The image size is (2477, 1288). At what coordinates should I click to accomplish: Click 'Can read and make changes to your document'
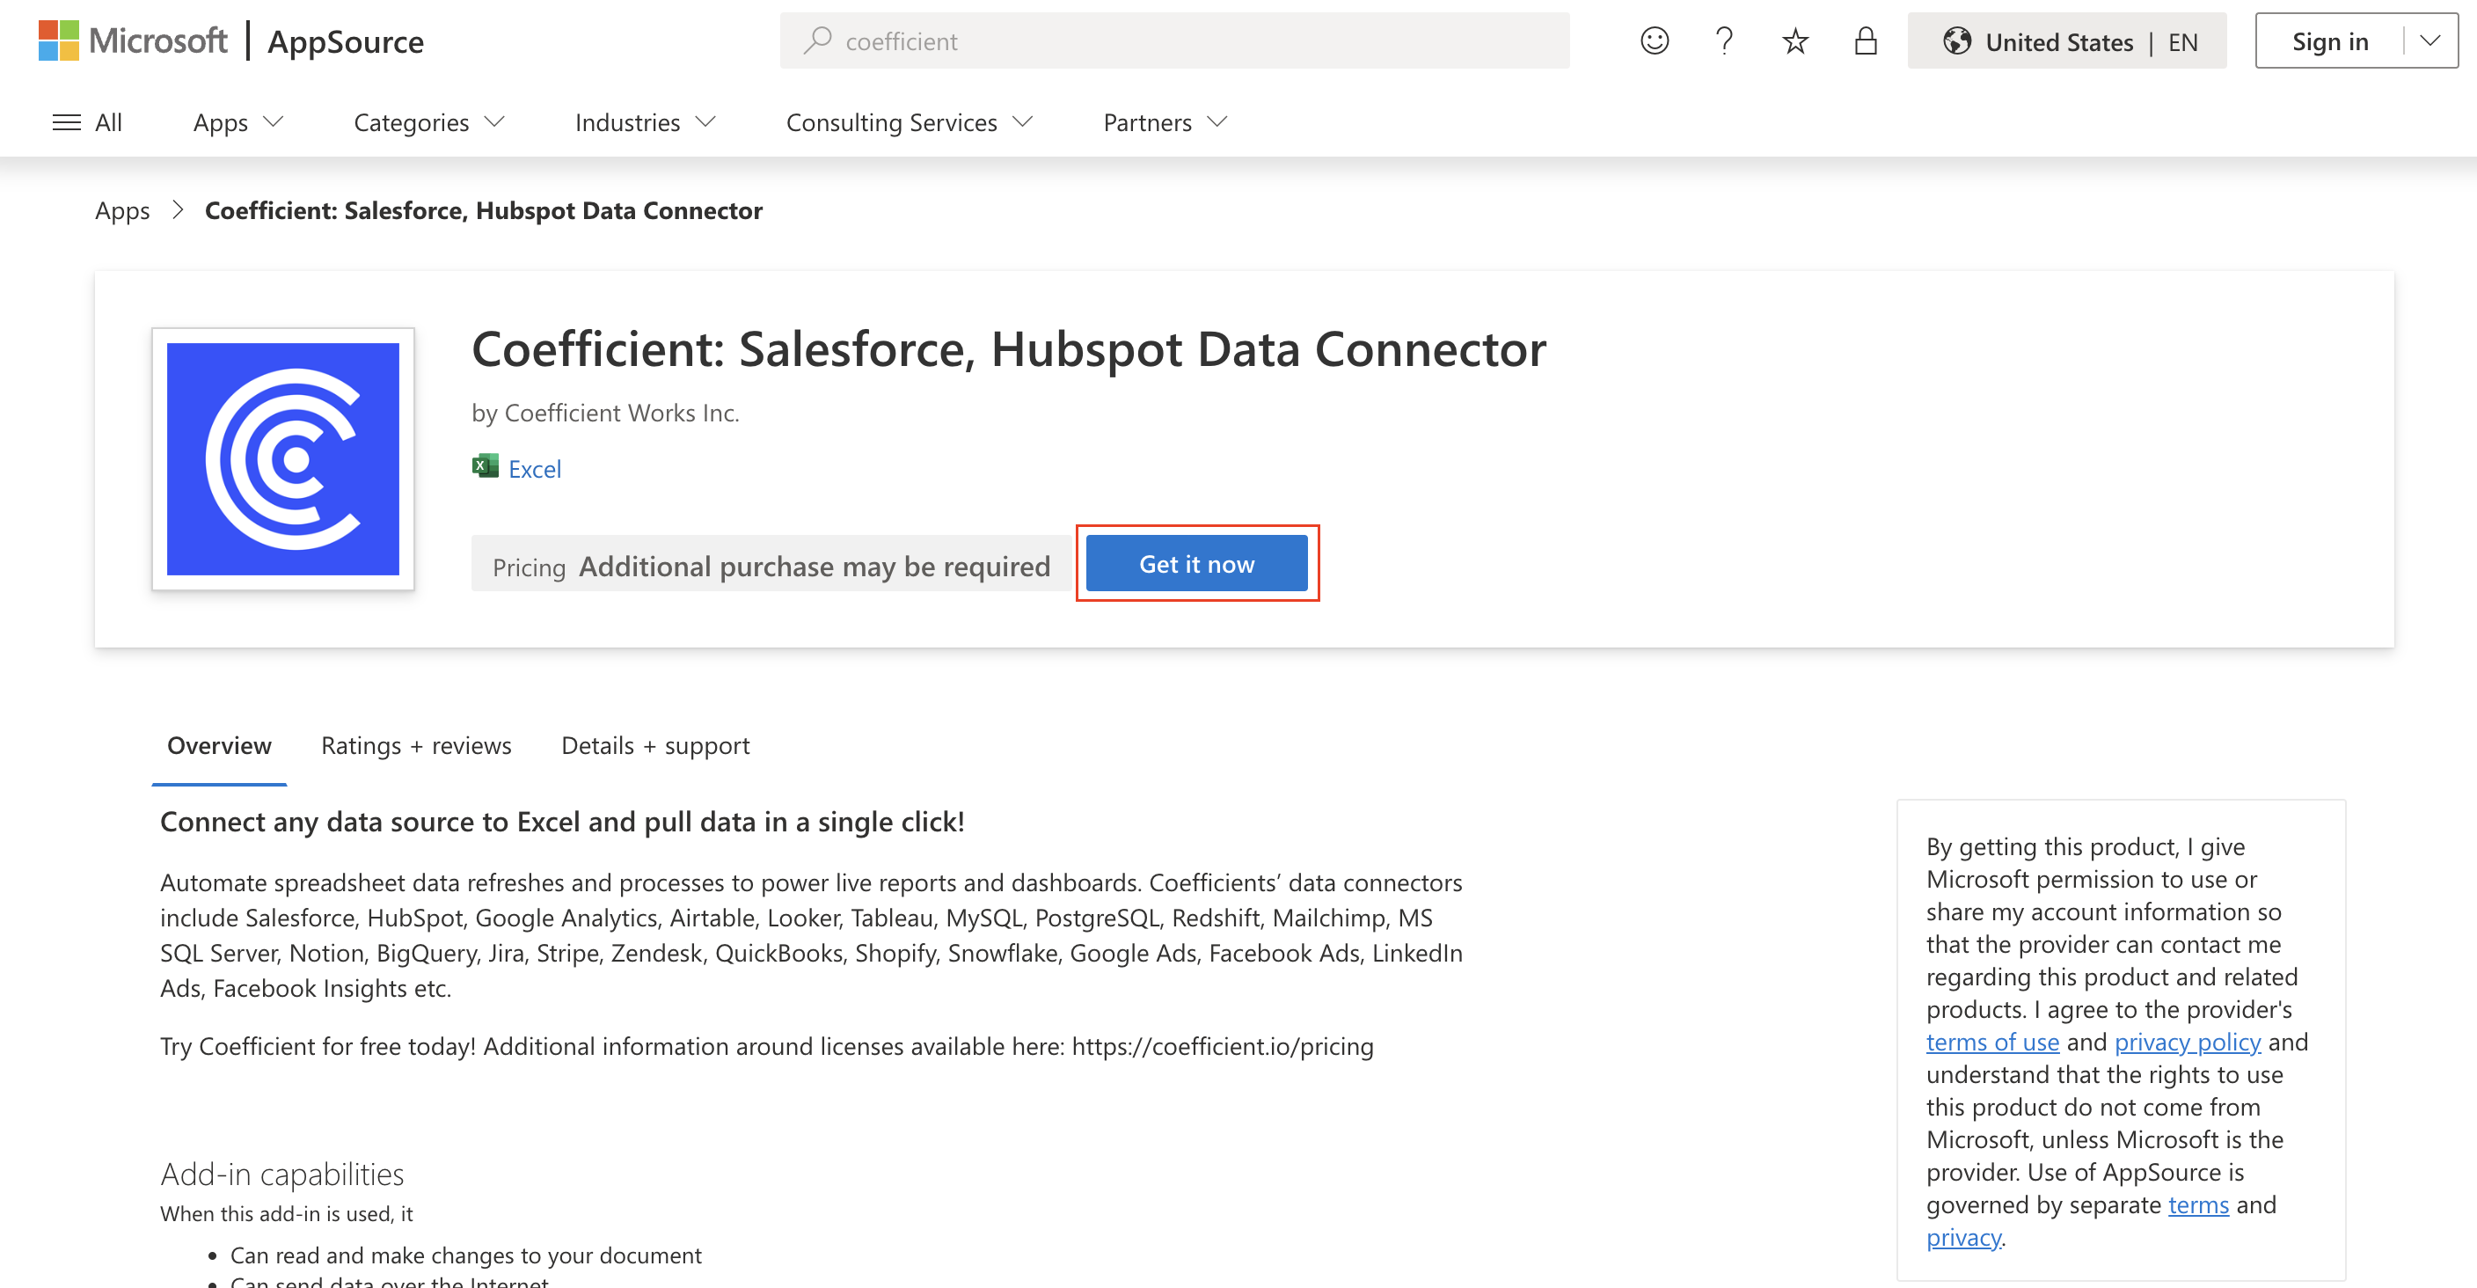click(x=465, y=1255)
